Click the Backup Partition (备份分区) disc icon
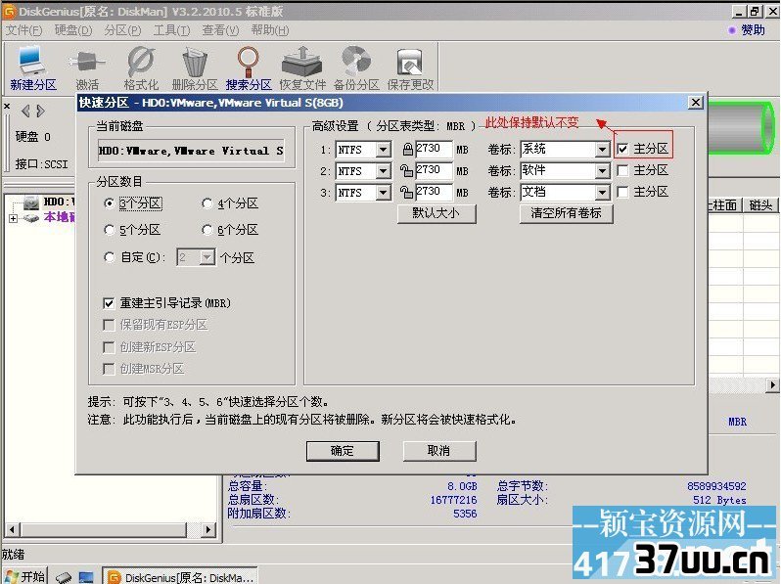This screenshot has height=584, width=781. (356, 67)
